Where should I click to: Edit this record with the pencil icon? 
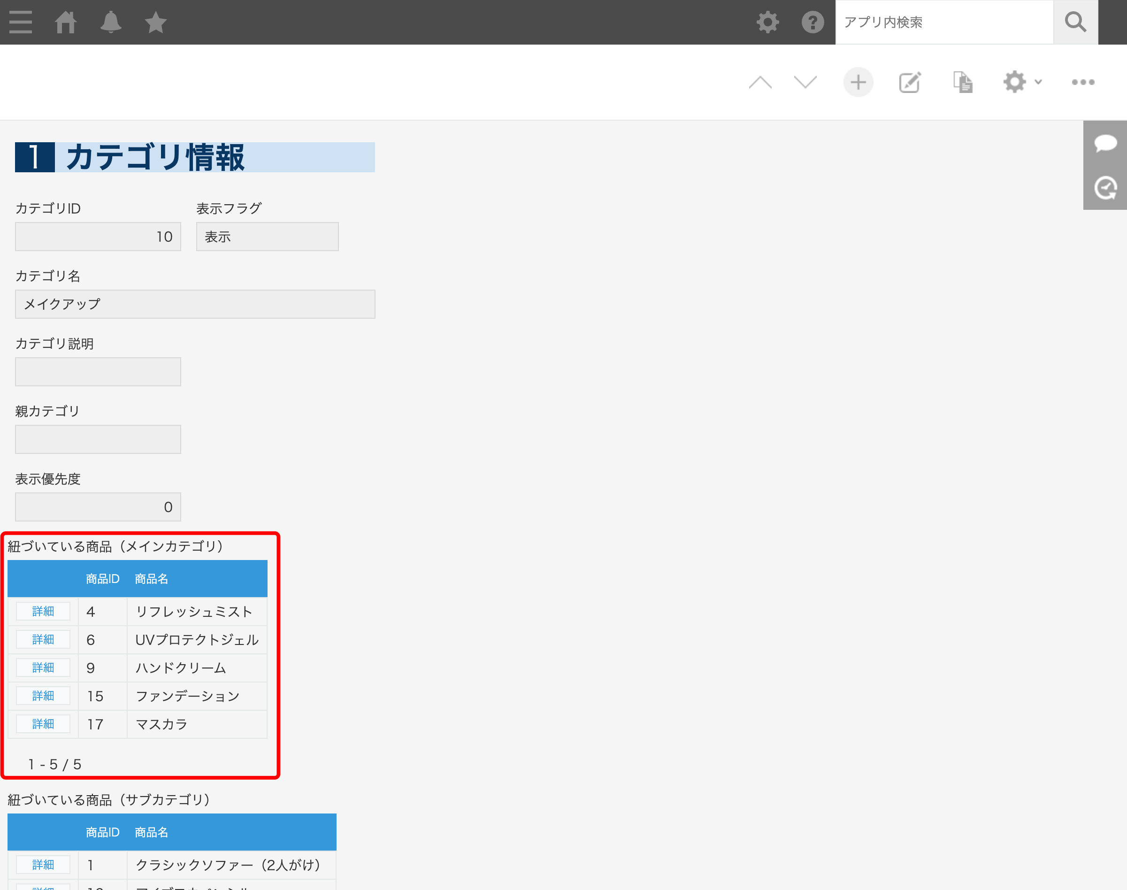click(909, 82)
